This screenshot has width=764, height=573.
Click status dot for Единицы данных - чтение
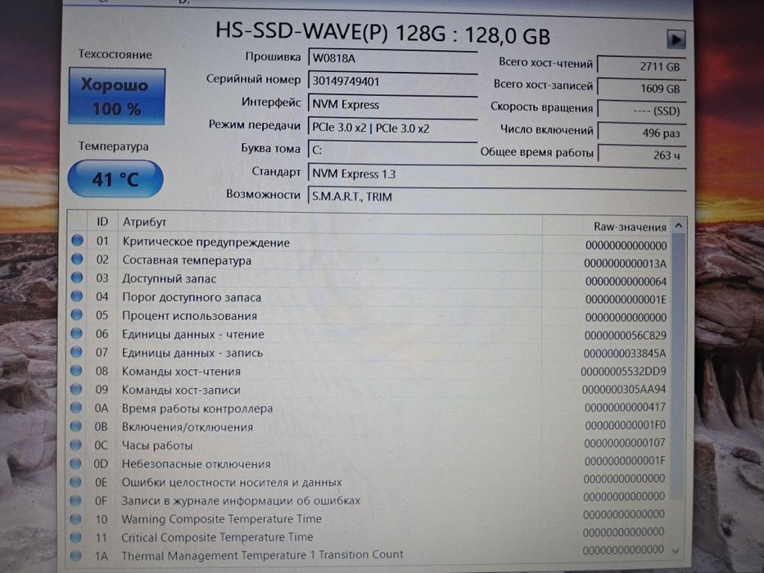[x=76, y=333]
